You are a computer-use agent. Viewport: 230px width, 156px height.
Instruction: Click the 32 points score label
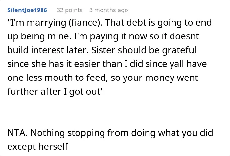[x=70, y=10]
